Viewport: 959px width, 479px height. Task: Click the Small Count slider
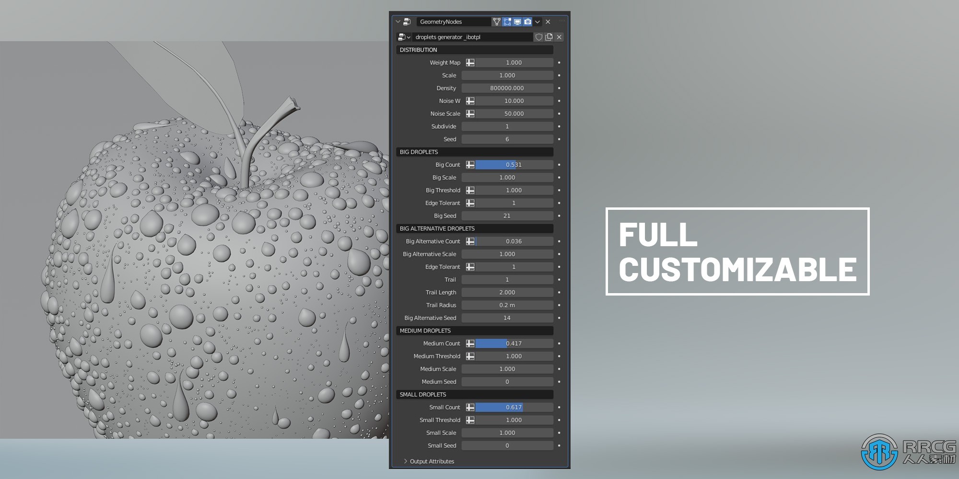(x=514, y=407)
